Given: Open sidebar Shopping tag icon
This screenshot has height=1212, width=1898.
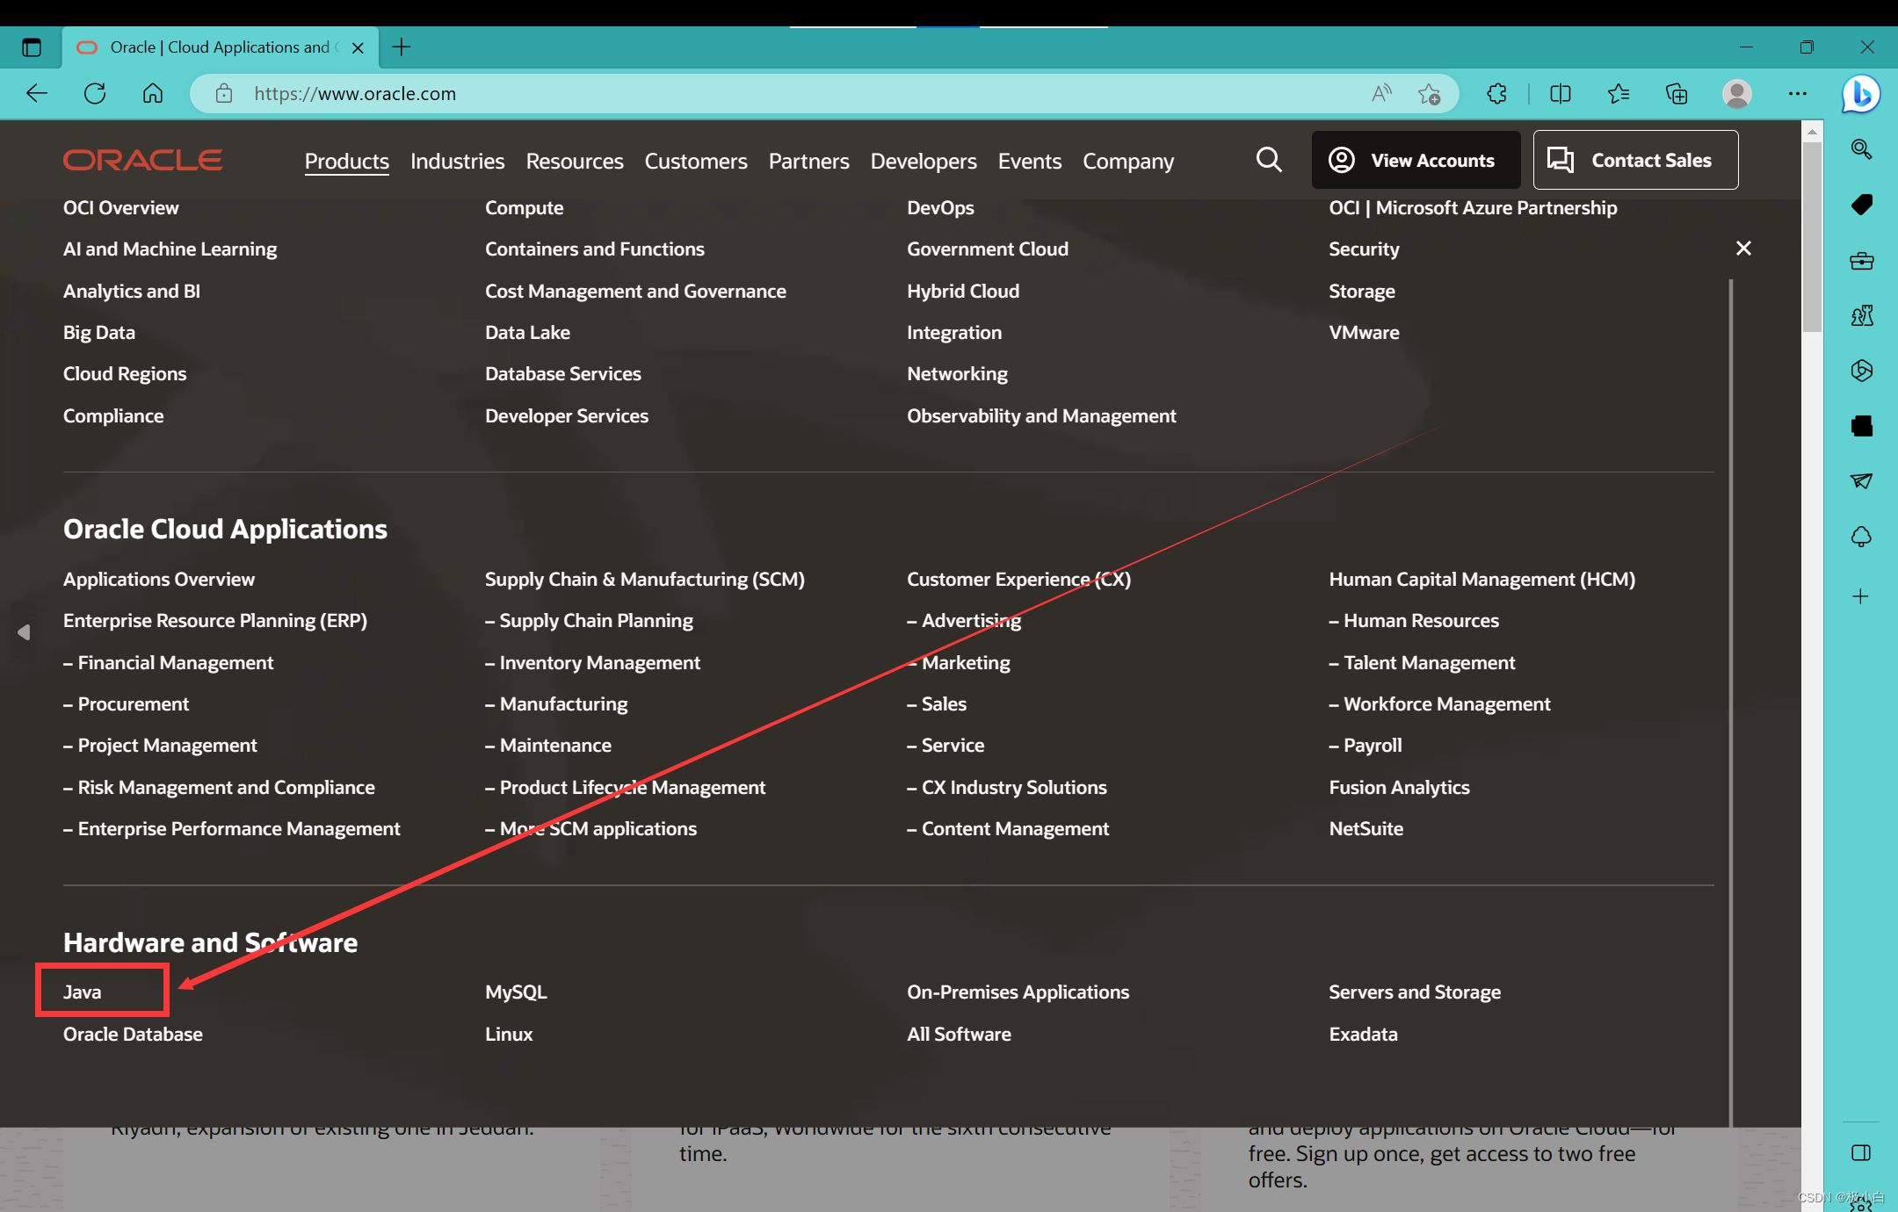Looking at the screenshot, I should [1861, 205].
